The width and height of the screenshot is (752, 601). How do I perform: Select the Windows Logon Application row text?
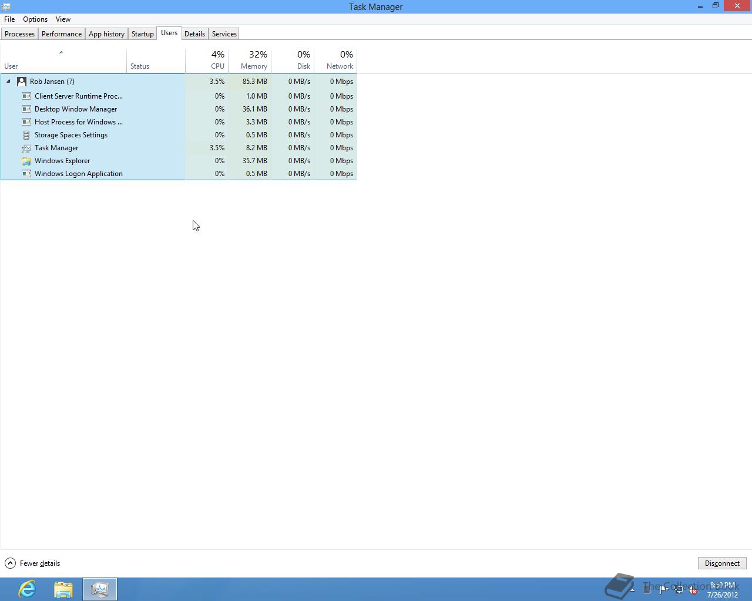point(79,174)
